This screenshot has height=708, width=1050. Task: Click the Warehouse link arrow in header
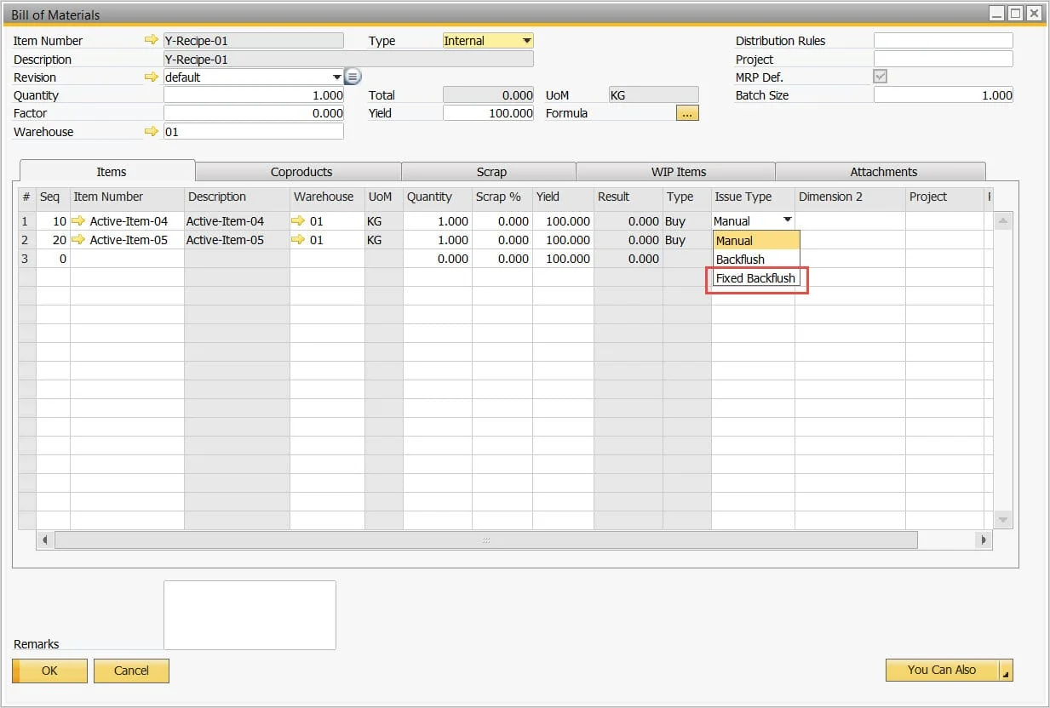[x=152, y=132]
